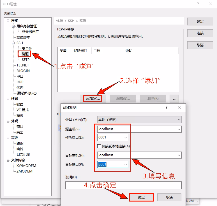Select 串口 in the category tree
This screenshot has width=217, height=206.
click(x=20, y=76)
